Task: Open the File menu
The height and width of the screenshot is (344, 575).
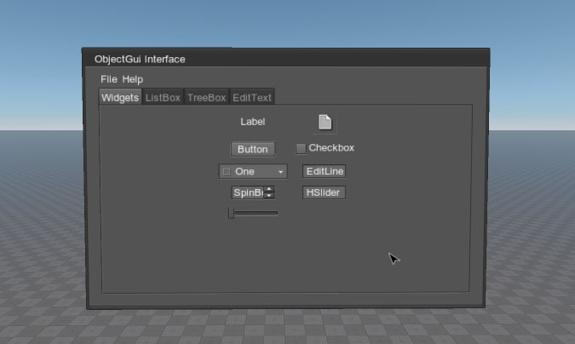Action: [109, 79]
